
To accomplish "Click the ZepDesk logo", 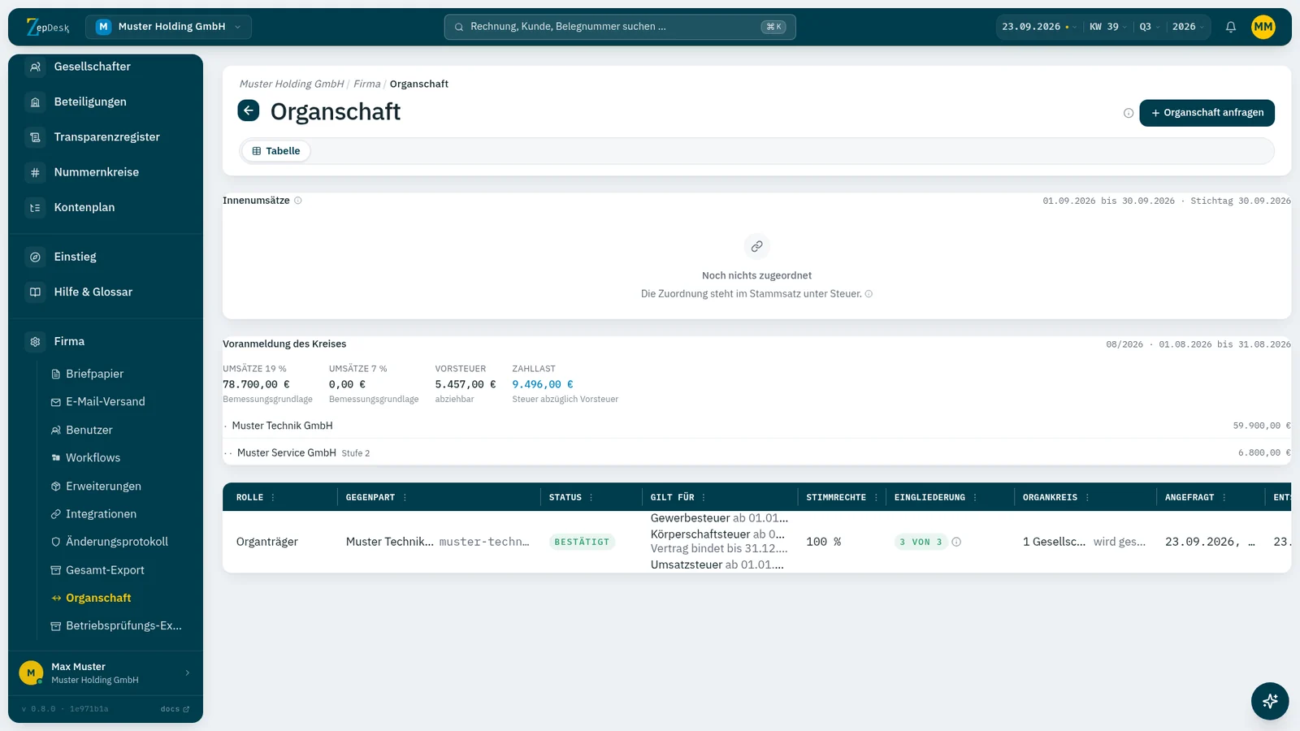I will tap(48, 27).
